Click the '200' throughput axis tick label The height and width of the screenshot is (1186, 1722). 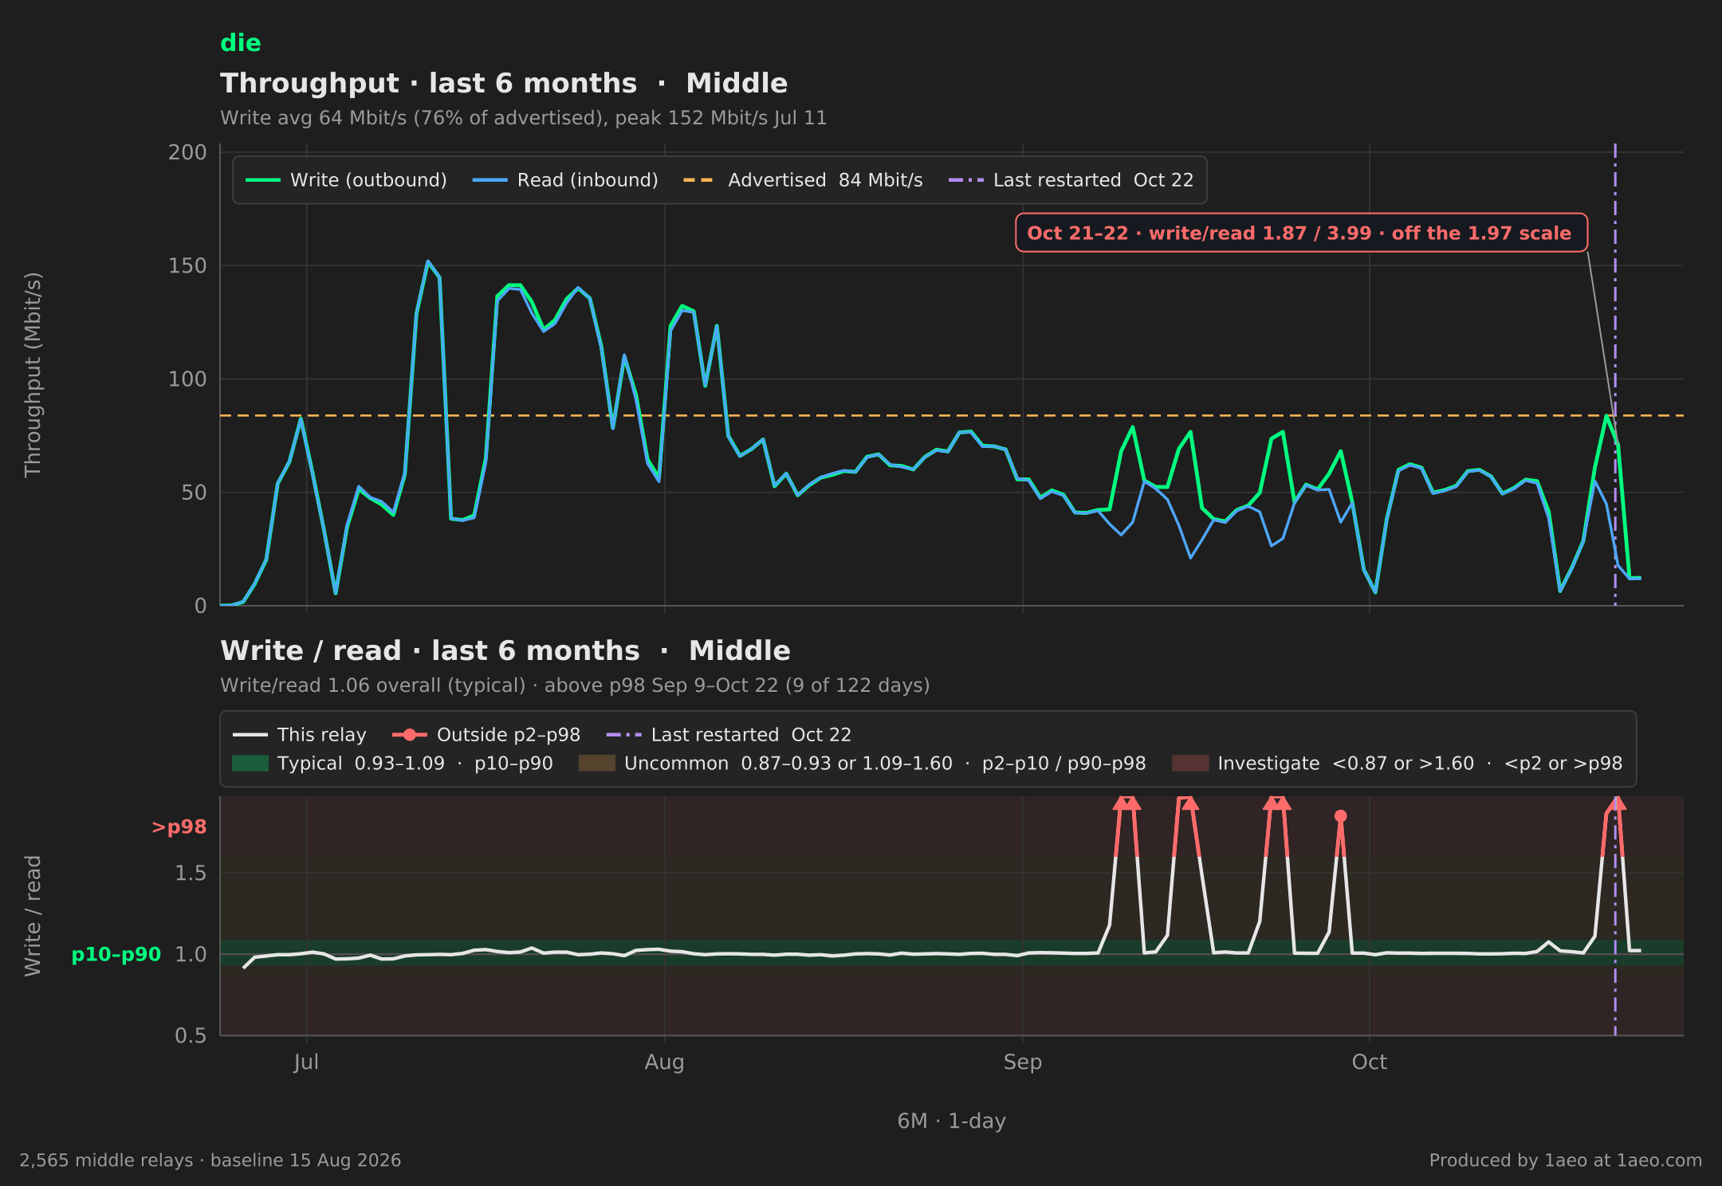[x=187, y=152]
